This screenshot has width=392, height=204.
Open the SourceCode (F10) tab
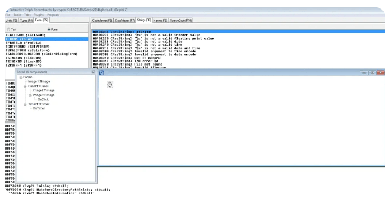[x=181, y=21]
